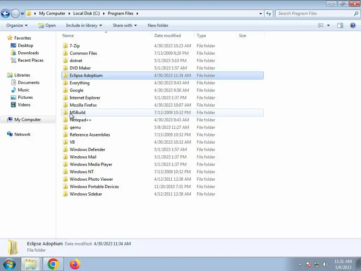Navigate to My Computer breadcrumb

click(52, 13)
